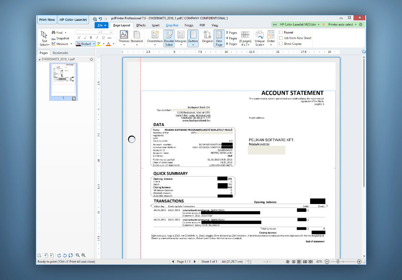Switch to the Forms tab
The height and width of the screenshot is (280, 402).
(x=189, y=25)
